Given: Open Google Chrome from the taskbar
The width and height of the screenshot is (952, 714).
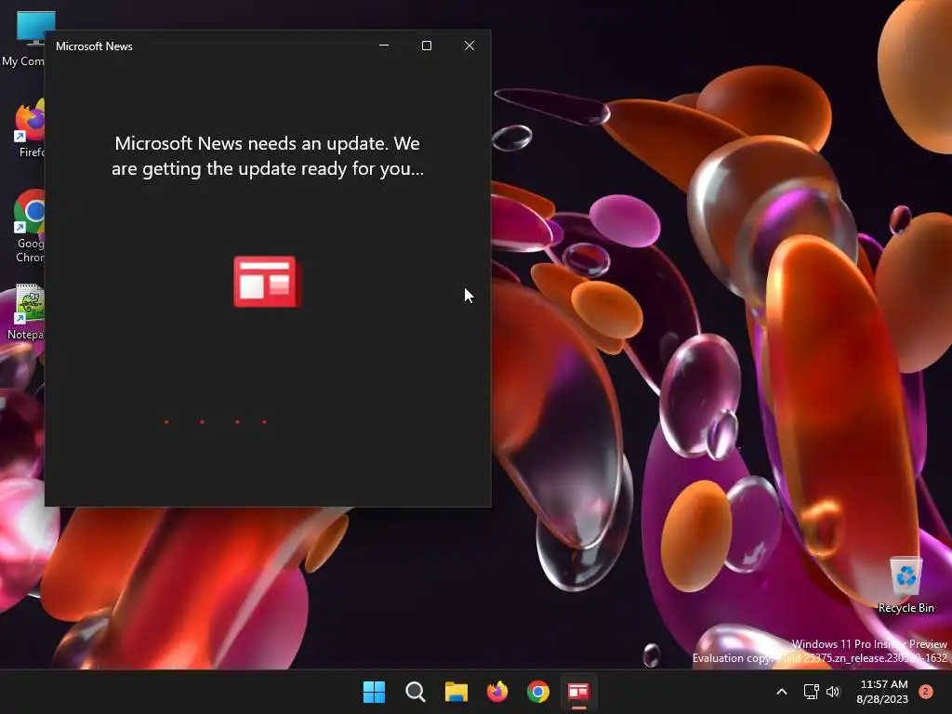Looking at the screenshot, I should tap(538, 692).
